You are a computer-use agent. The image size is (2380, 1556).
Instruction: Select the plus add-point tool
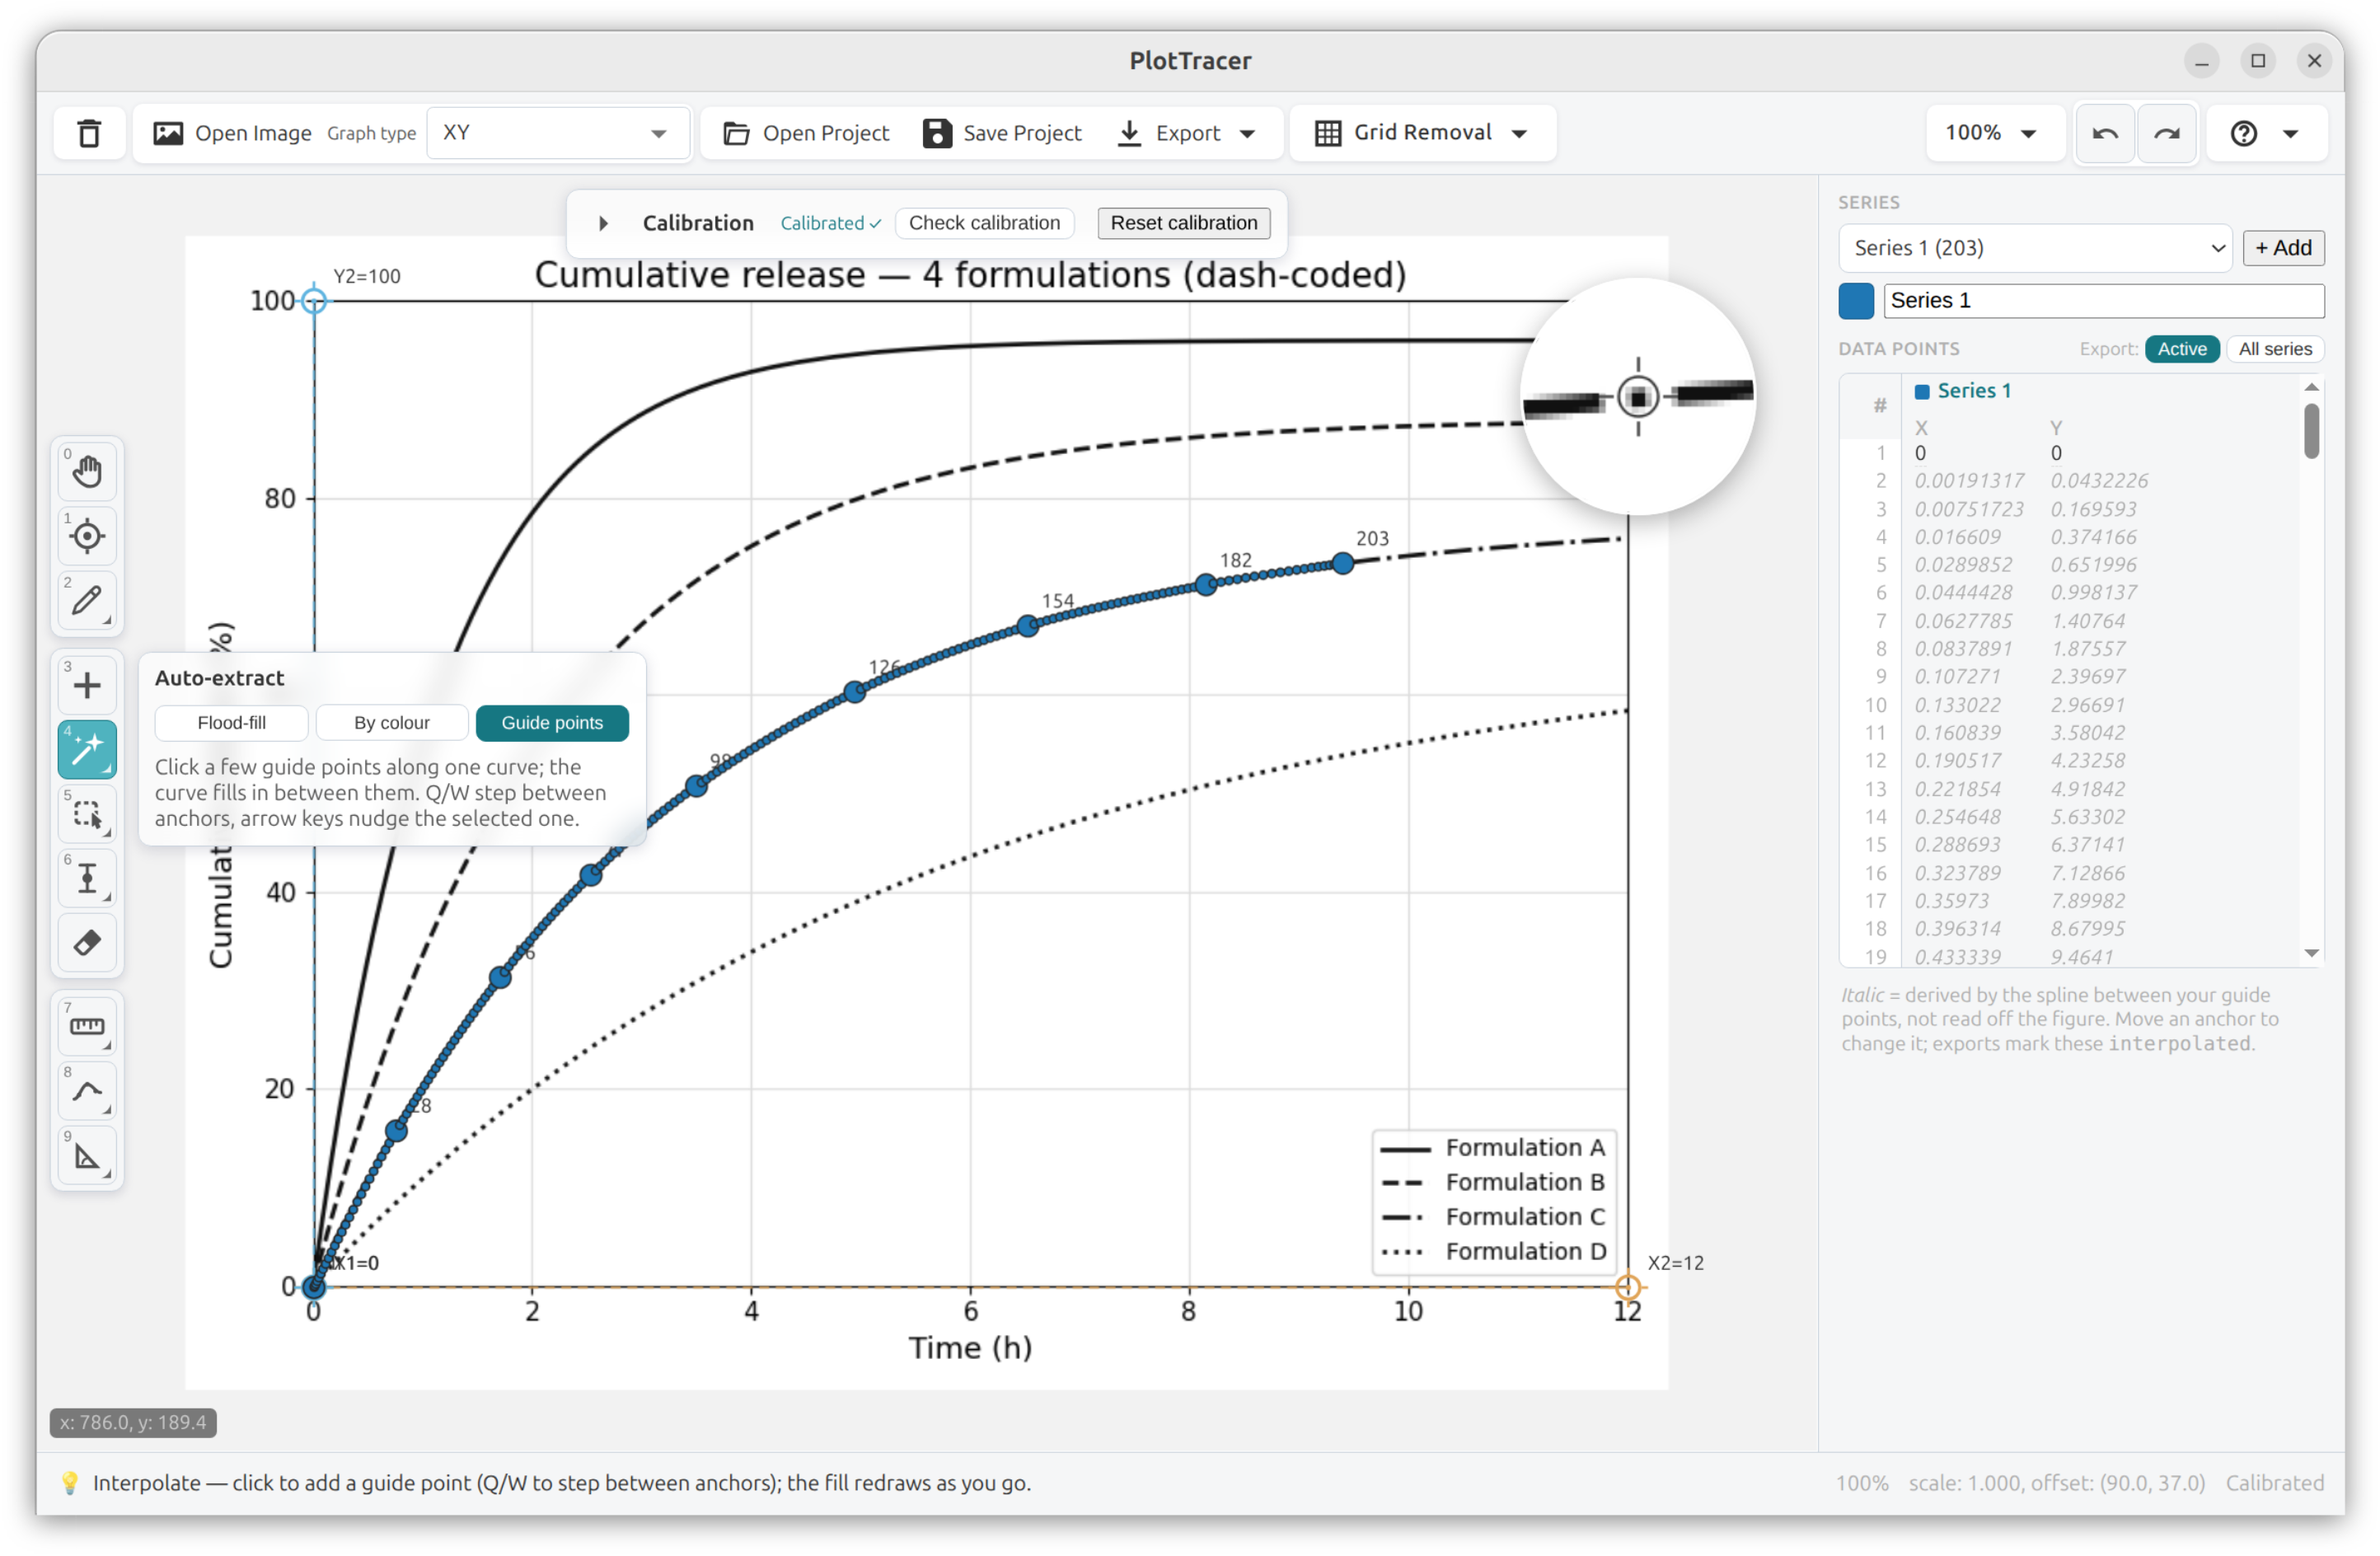[87, 685]
